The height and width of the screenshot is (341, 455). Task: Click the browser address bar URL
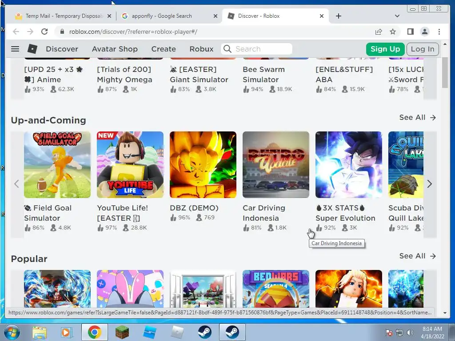pyautogui.click(x=133, y=32)
